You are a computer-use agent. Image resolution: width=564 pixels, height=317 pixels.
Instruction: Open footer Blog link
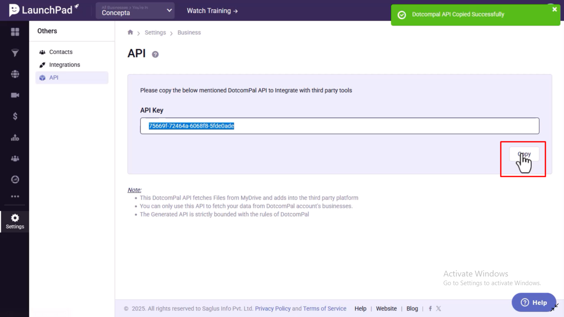click(x=412, y=309)
